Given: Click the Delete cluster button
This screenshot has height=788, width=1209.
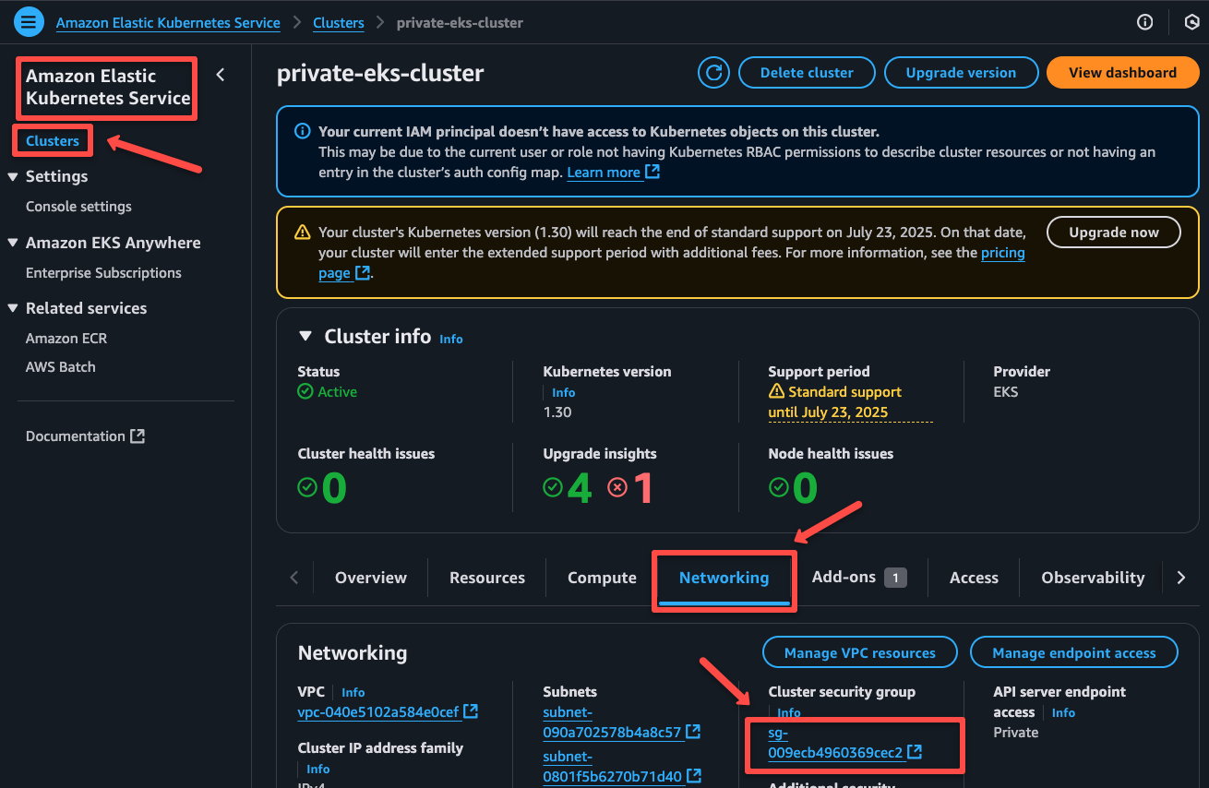Looking at the screenshot, I should [x=807, y=73].
